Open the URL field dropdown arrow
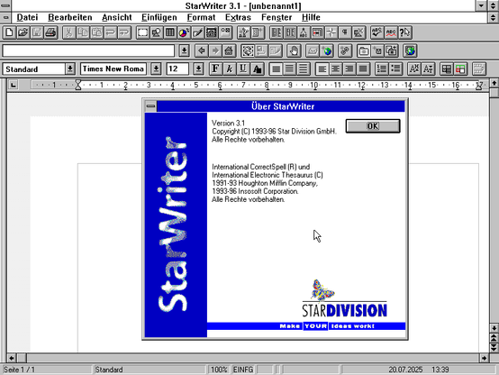Image resolution: width=499 pixels, height=375 pixels. pyautogui.click(x=184, y=50)
